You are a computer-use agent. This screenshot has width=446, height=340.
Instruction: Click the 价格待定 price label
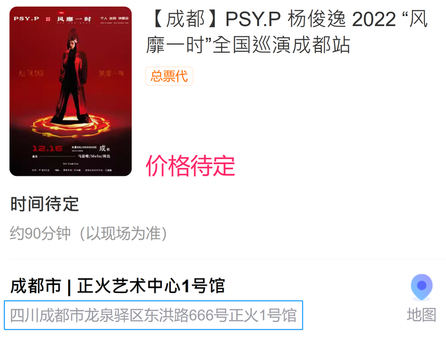pos(190,166)
